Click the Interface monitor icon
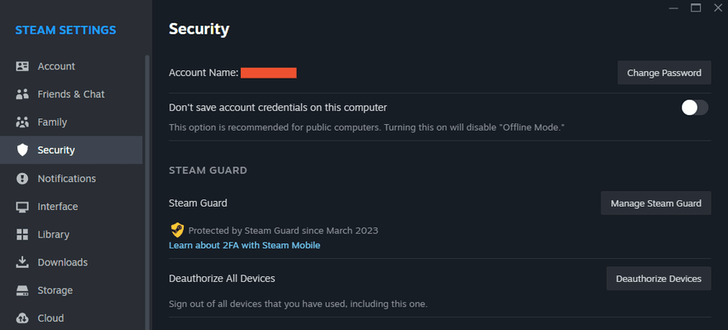The width and height of the screenshot is (728, 330). pos(22,207)
